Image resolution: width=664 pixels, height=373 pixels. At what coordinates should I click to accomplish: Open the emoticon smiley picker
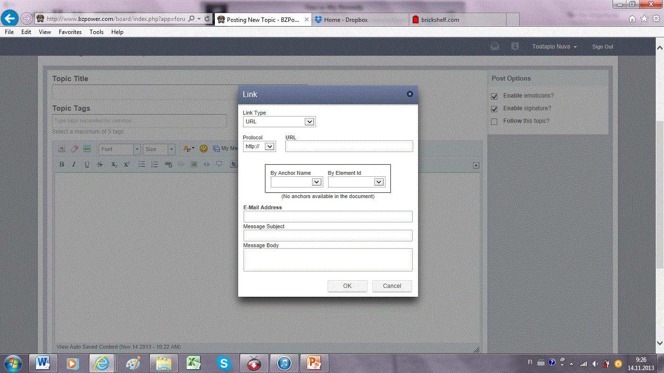[x=204, y=149]
